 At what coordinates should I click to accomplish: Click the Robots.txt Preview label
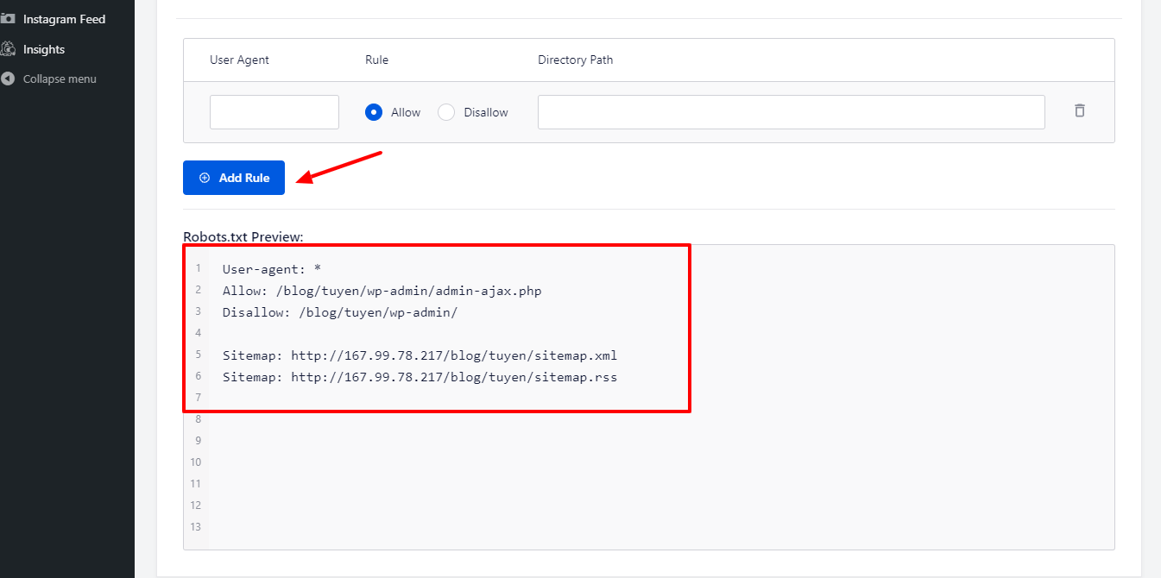[x=231, y=236]
